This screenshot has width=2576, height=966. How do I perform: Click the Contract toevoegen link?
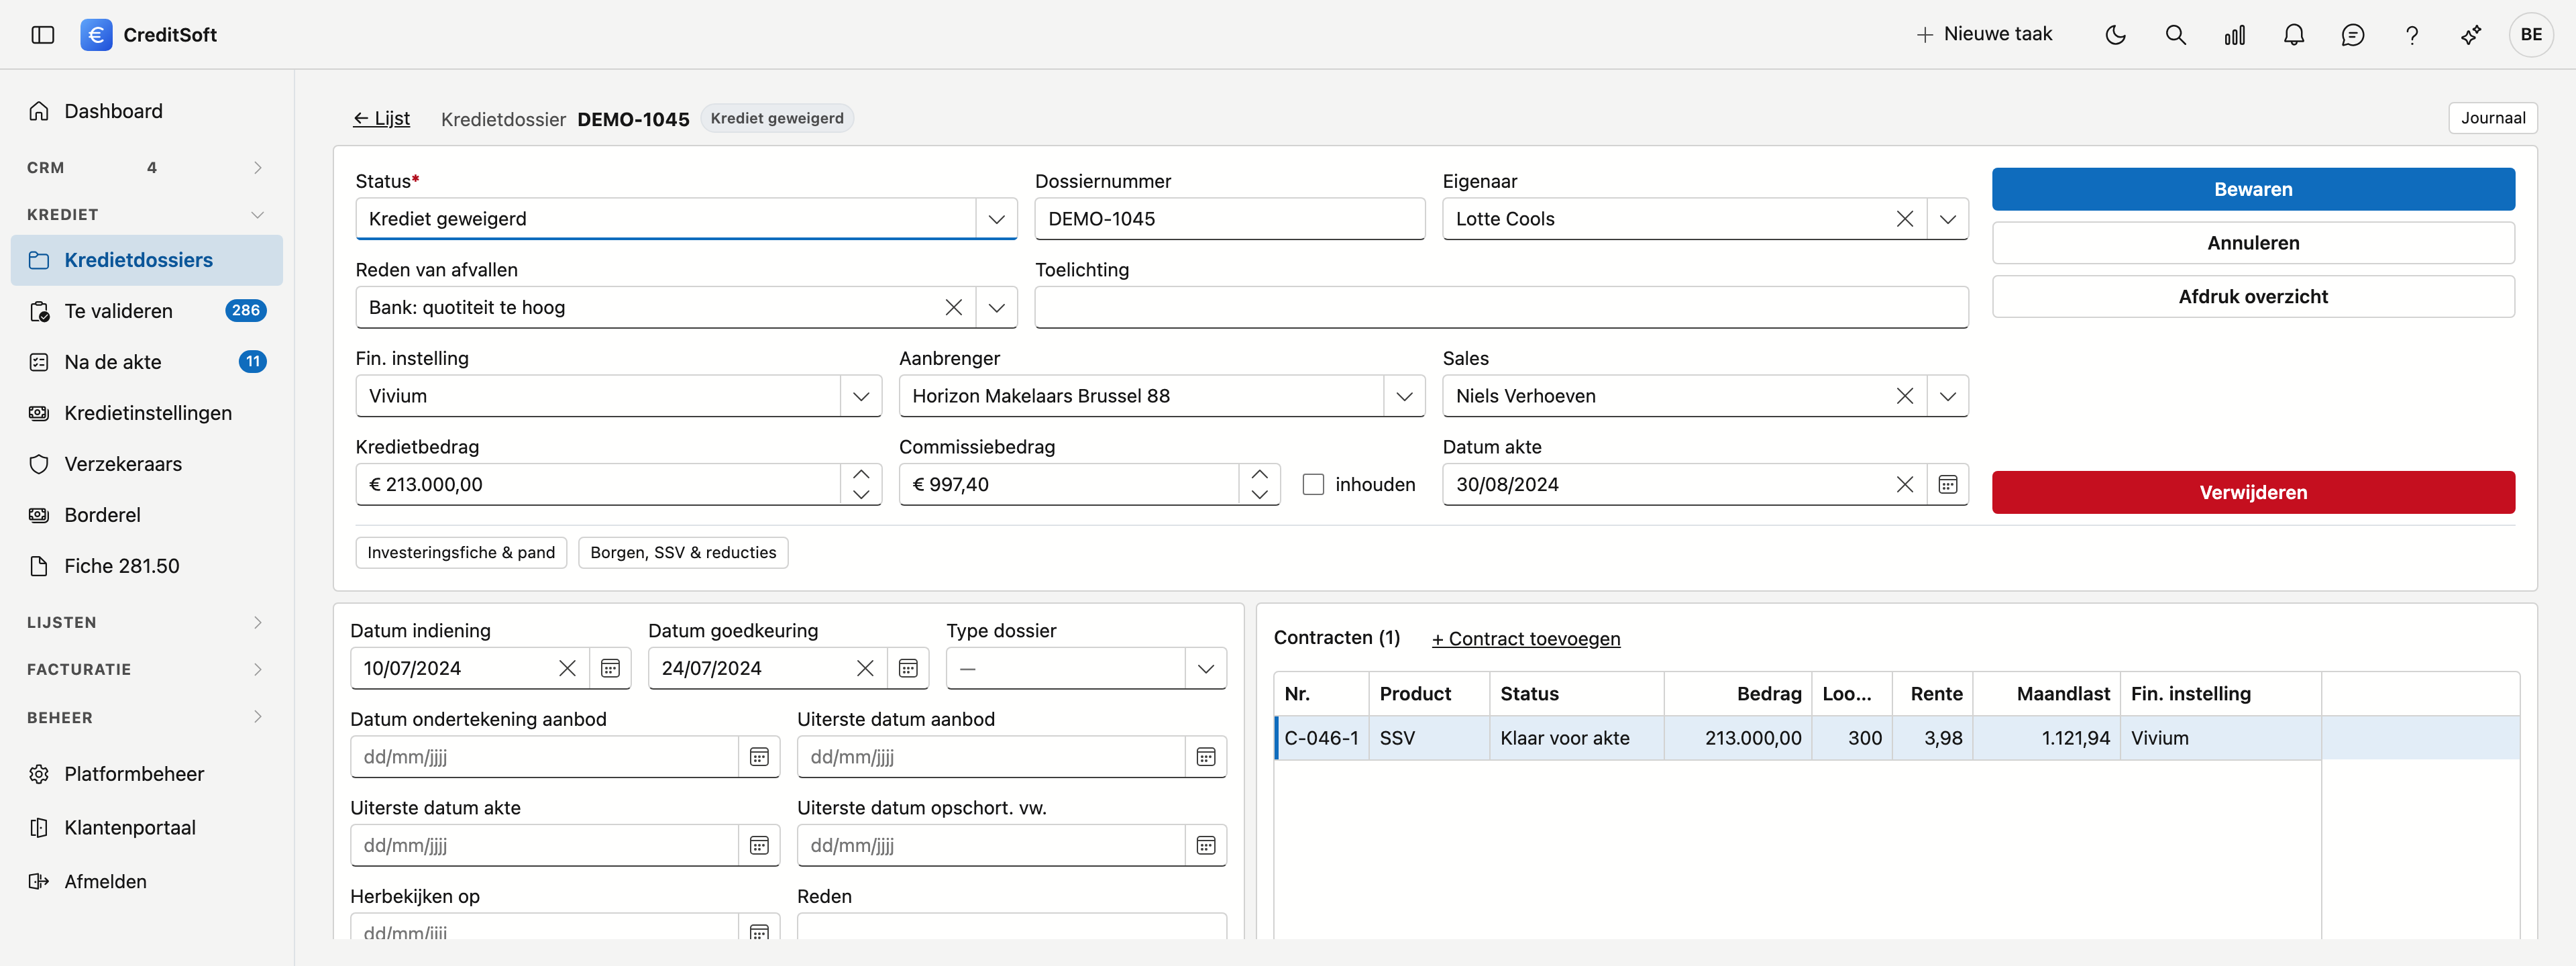tap(1526, 639)
